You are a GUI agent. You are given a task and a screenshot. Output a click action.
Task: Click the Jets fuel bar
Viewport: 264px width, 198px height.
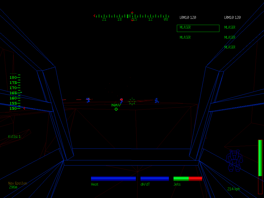click(x=188, y=179)
